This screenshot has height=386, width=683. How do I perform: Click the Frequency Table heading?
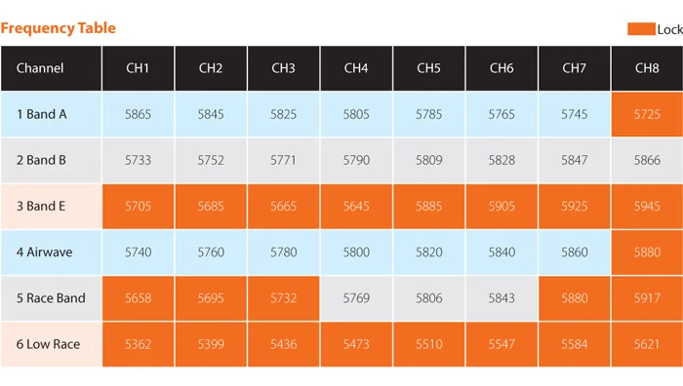tap(59, 28)
